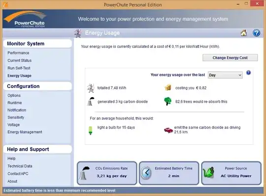Screen dimensions: 266x196
Task: Open Options under Configuration
Action: 14,95
